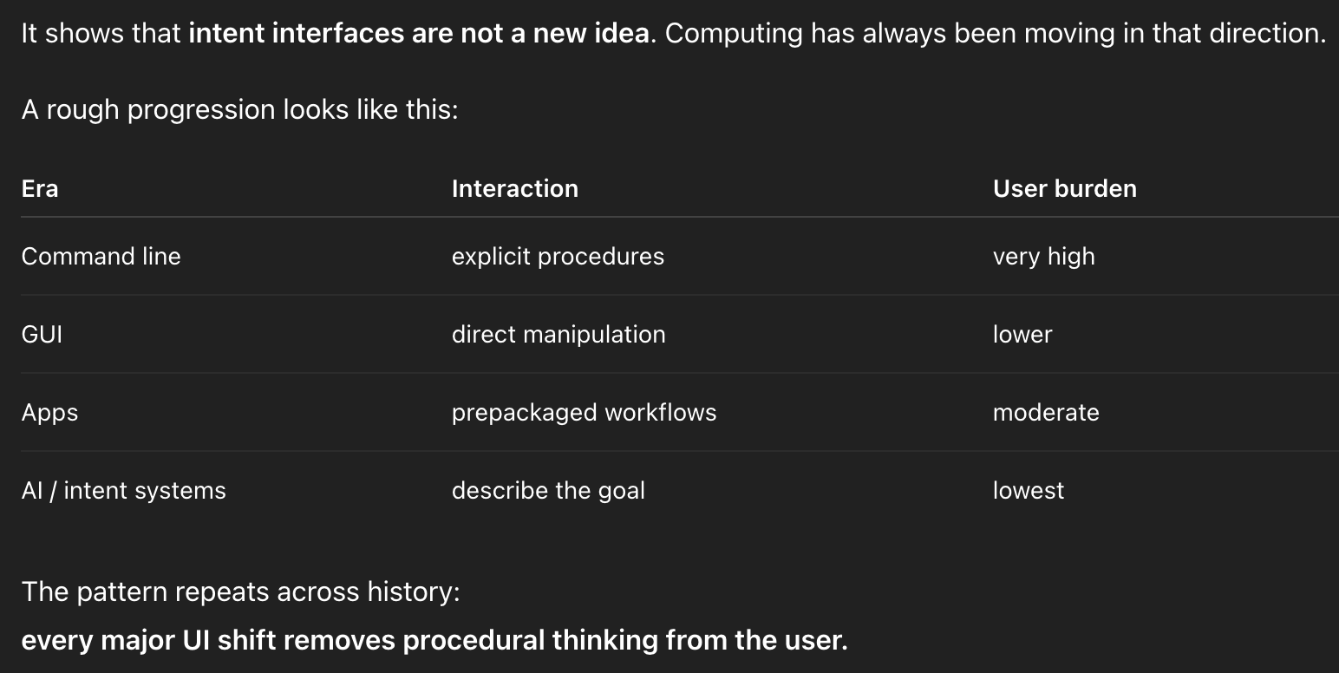Select the "Command line" table cell

coord(101,257)
